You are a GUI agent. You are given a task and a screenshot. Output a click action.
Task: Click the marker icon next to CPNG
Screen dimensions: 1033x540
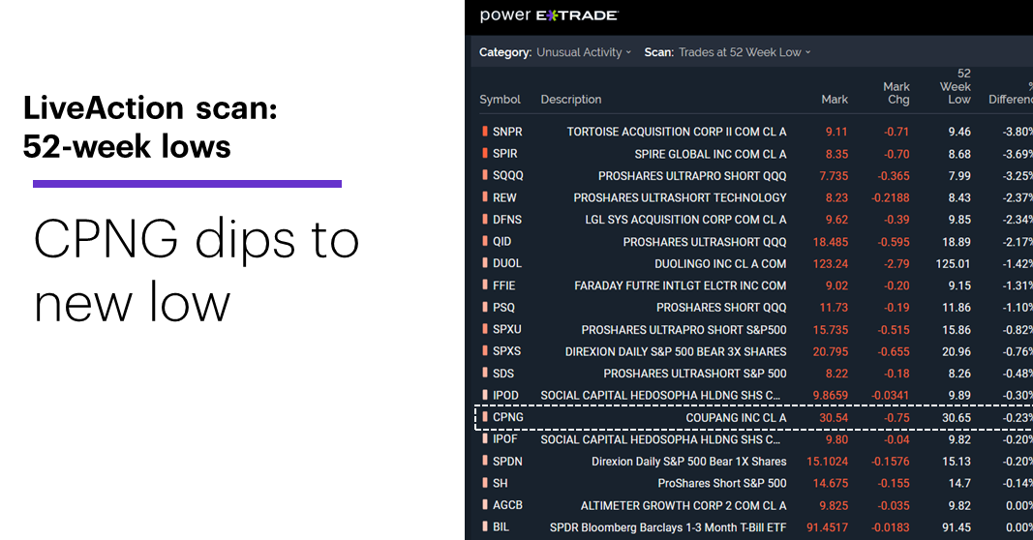coord(485,417)
